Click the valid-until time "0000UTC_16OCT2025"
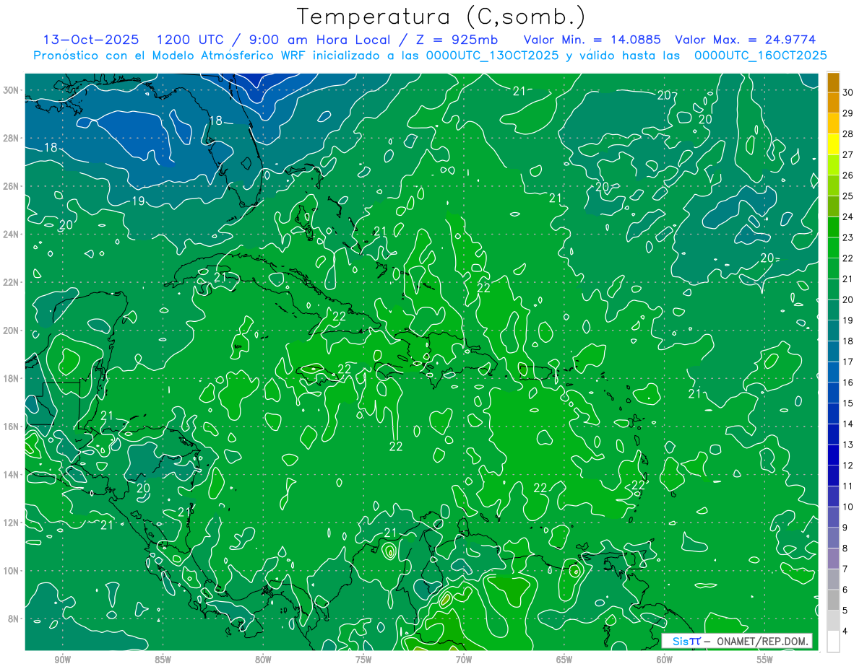867x669 pixels. pos(761,56)
